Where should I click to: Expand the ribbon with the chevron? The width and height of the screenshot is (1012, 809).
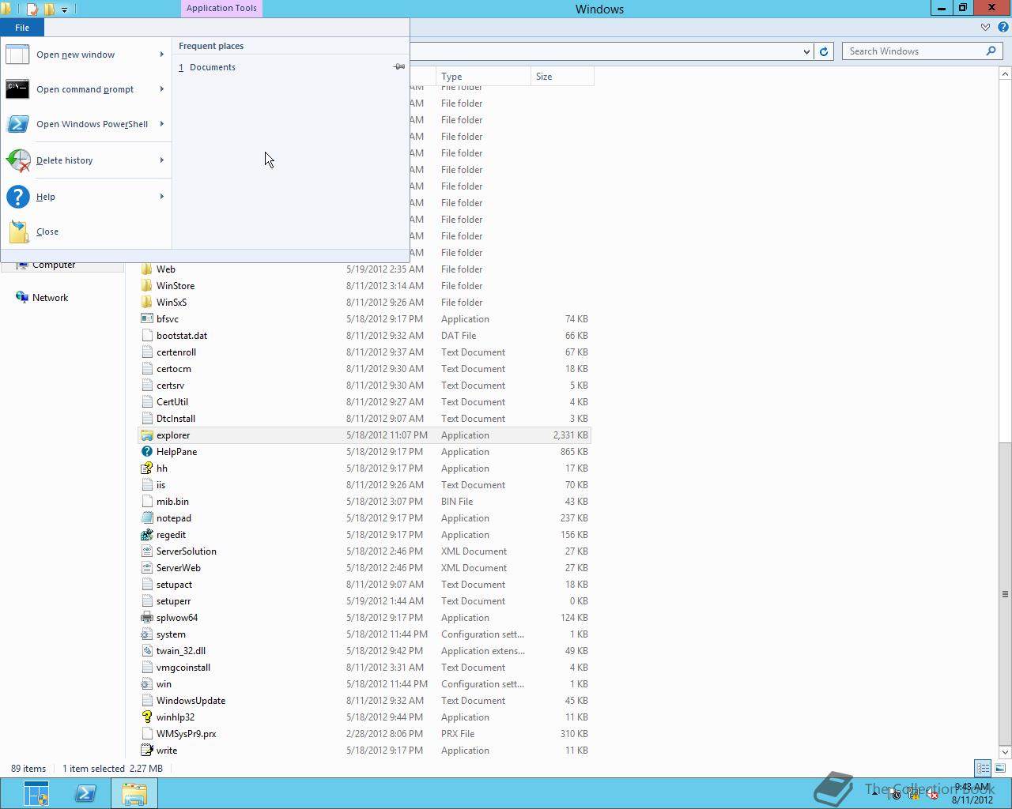985,27
